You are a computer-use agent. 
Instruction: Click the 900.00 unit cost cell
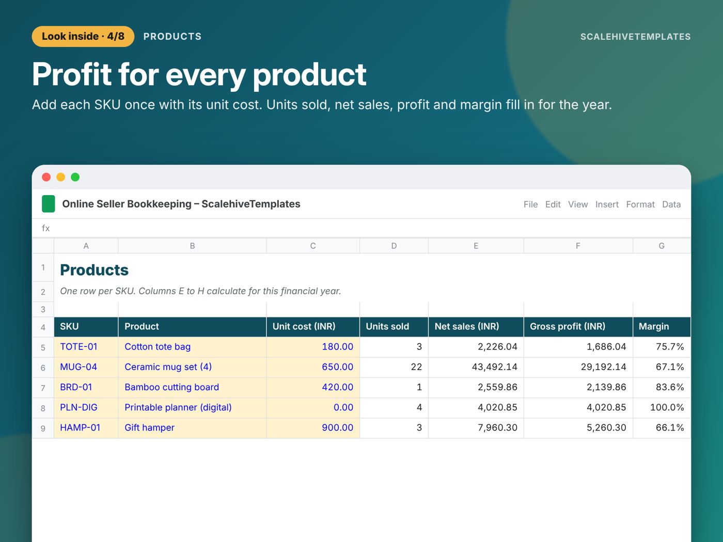313,428
